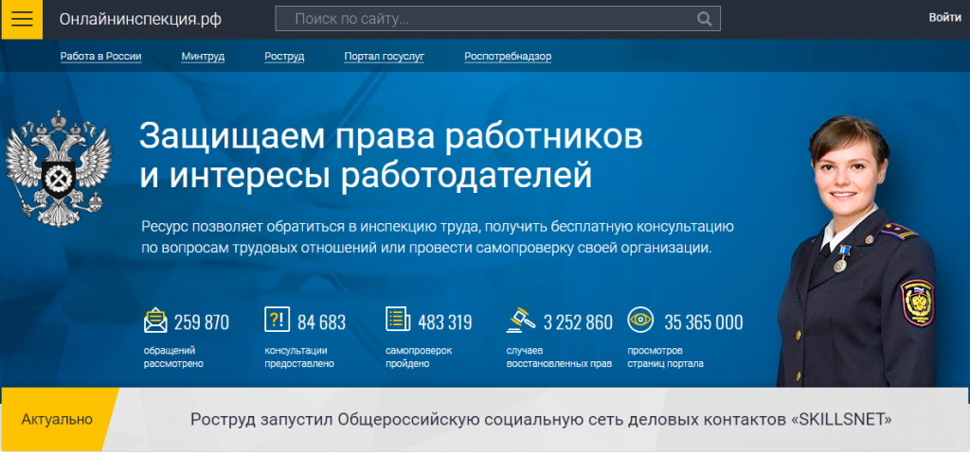Click the "обращений рассмотрено" label

[174, 356]
